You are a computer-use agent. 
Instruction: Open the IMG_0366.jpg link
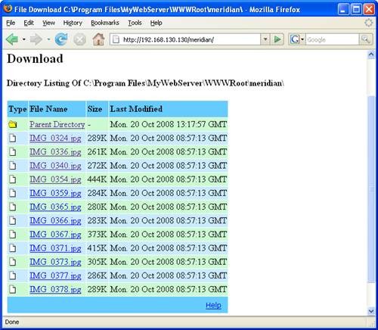[55, 221]
